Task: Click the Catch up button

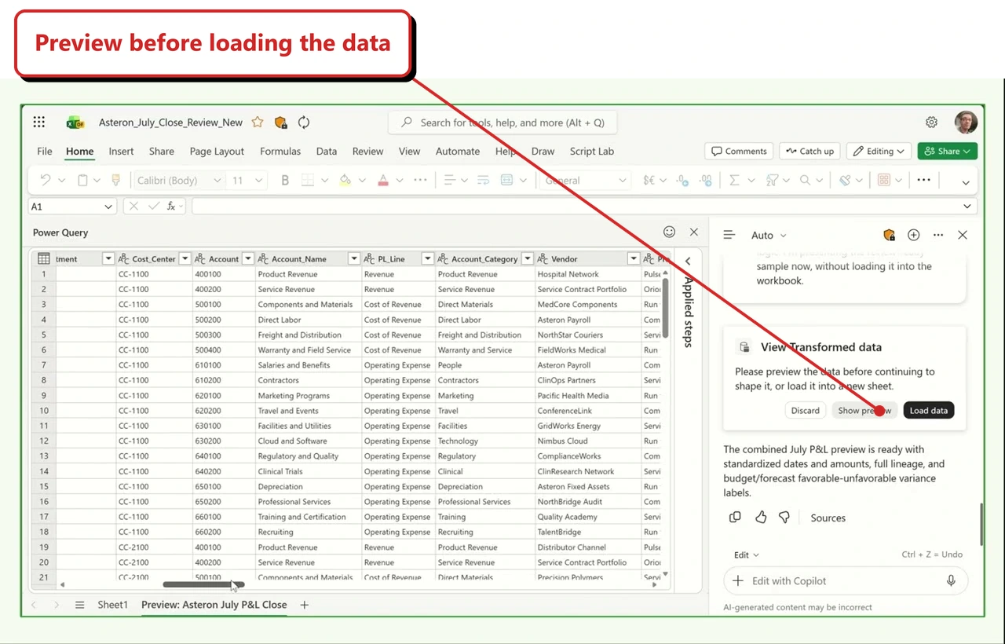Action: pyautogui.click(x=809, y=151)
